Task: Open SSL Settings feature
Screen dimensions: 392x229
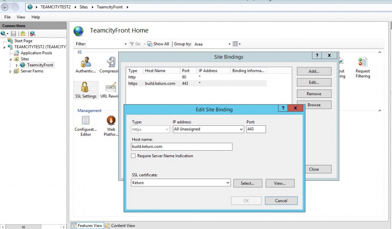Action: [x=85, y=90]
